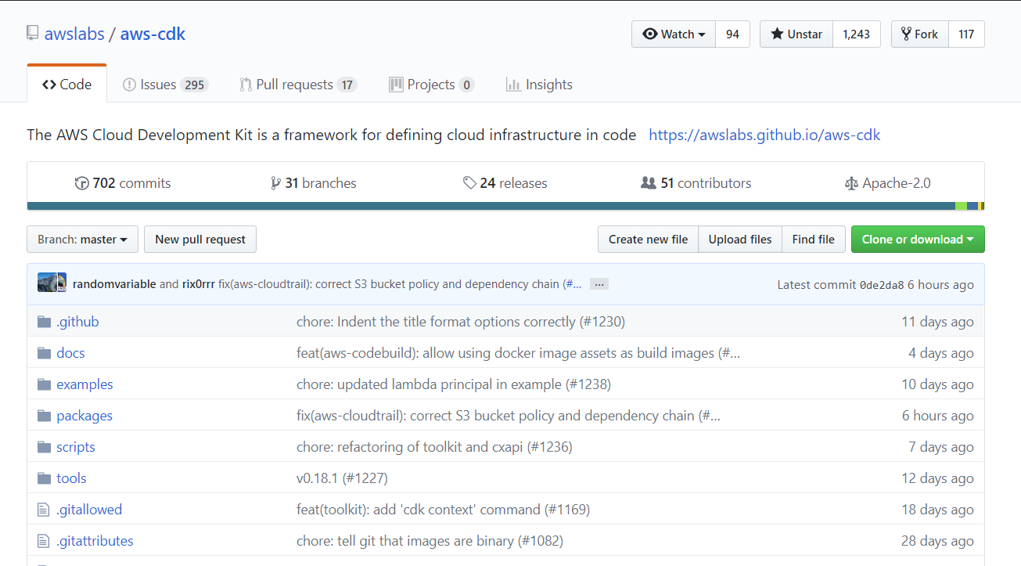Image resolution: width=1021 pixels, height=566 pixels.
Task: Click the Apache-2.0 license scale icon
Action: (x=851, y=183)
